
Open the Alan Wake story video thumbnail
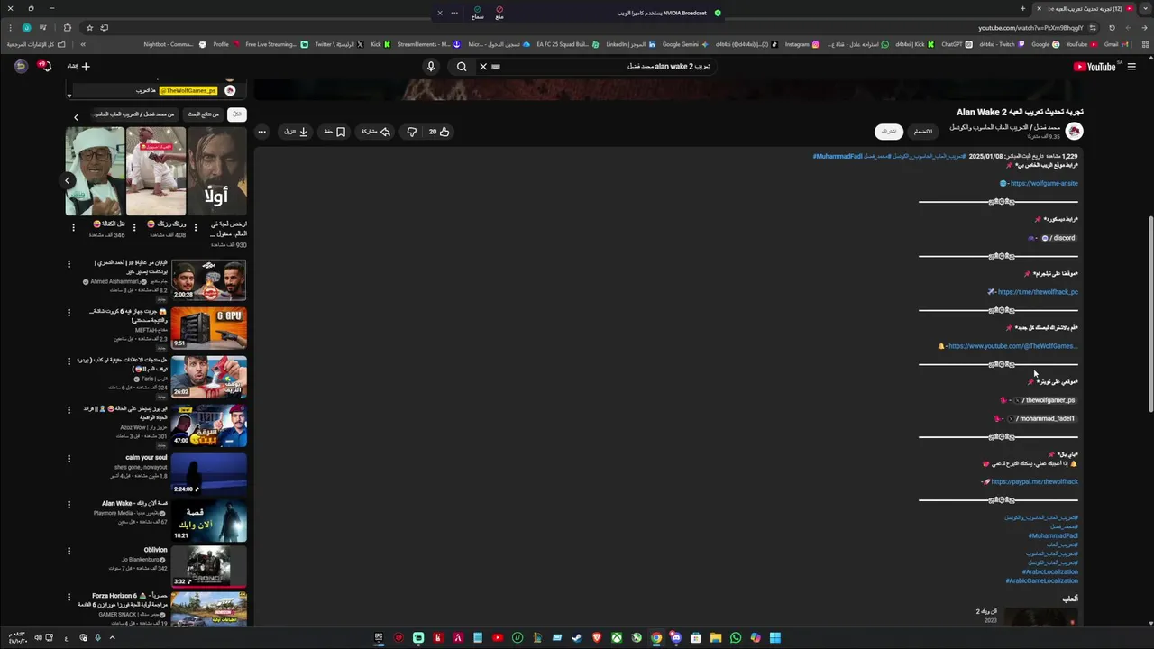pos(208,520)
